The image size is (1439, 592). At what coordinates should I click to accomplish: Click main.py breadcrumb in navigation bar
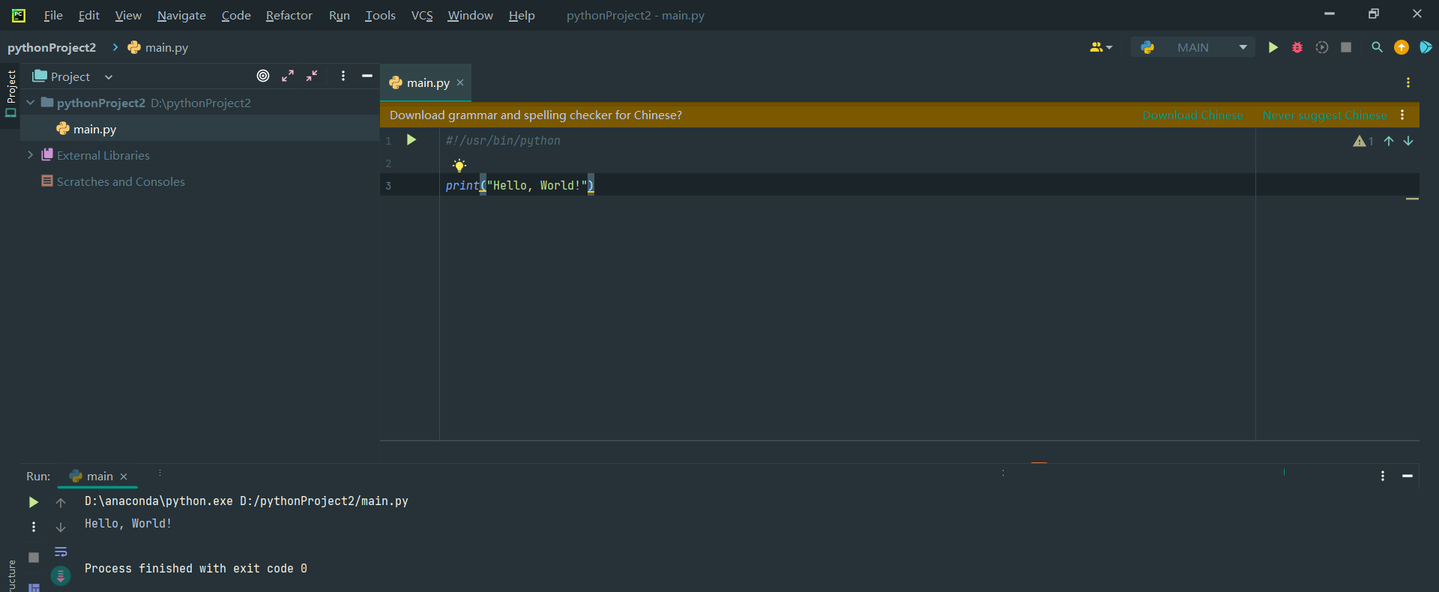click(x=158, y=47)
